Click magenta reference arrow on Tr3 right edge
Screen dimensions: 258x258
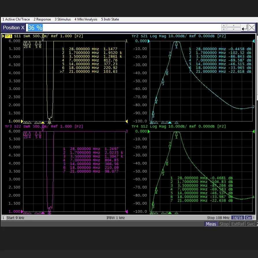point(126,211)
